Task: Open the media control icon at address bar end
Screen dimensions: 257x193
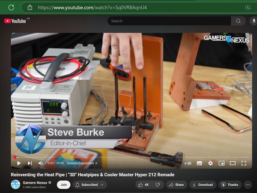Action: [248, 7]
